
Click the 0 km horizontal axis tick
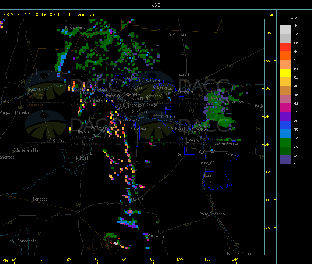click(42, 259)
